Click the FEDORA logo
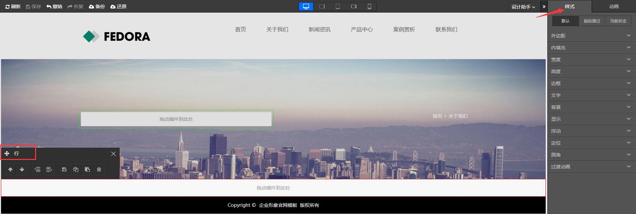636x214 pixels. click(x=117, y=36)
